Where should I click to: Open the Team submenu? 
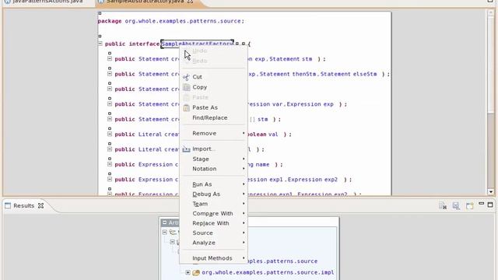[x=213, y=204]
